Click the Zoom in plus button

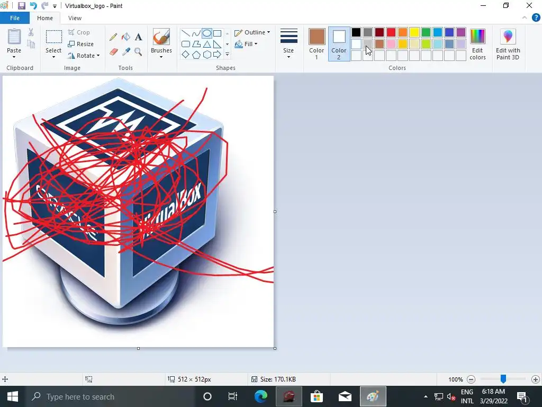click(536, 379)
